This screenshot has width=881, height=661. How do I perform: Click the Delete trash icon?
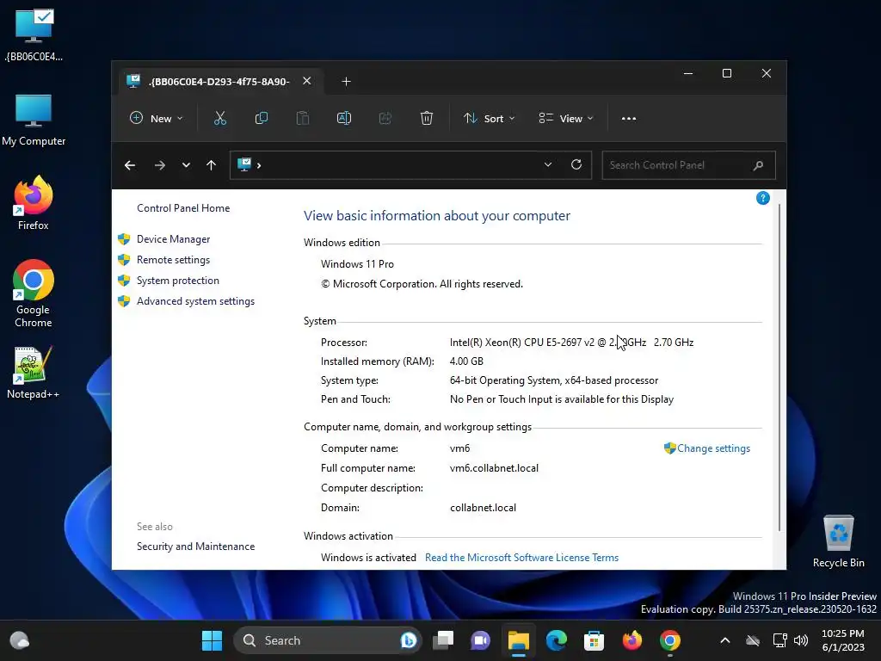pos(427,119)
